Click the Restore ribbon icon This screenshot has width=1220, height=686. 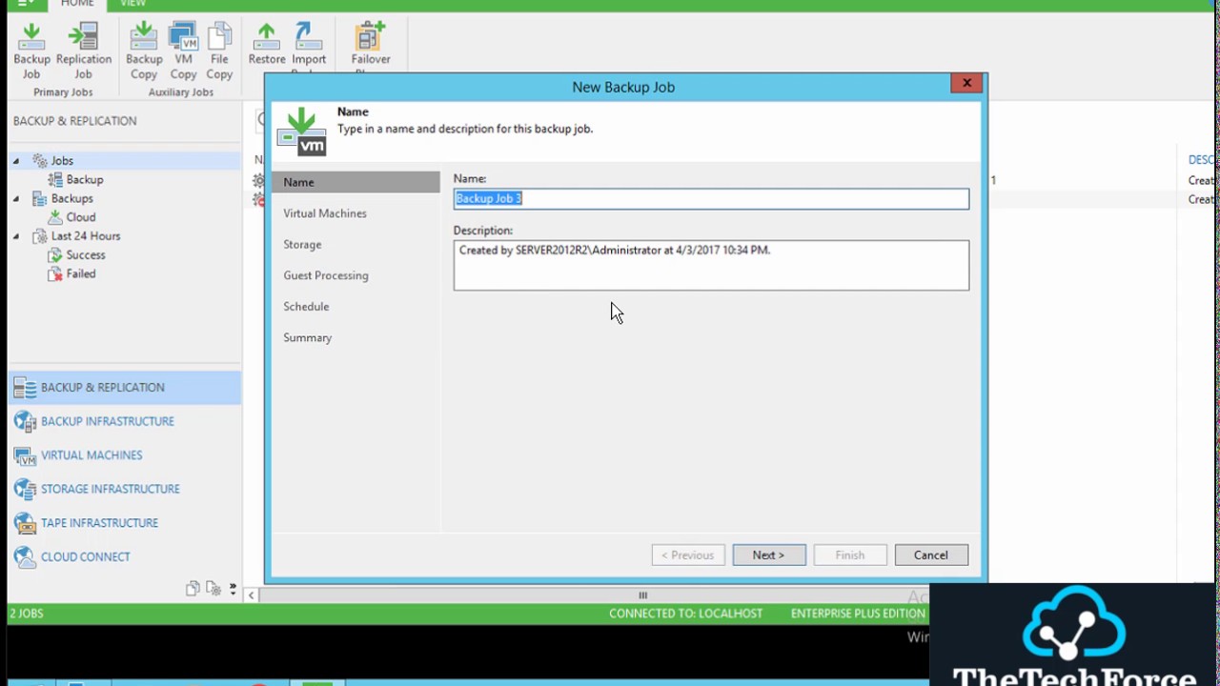pos(267,45)
